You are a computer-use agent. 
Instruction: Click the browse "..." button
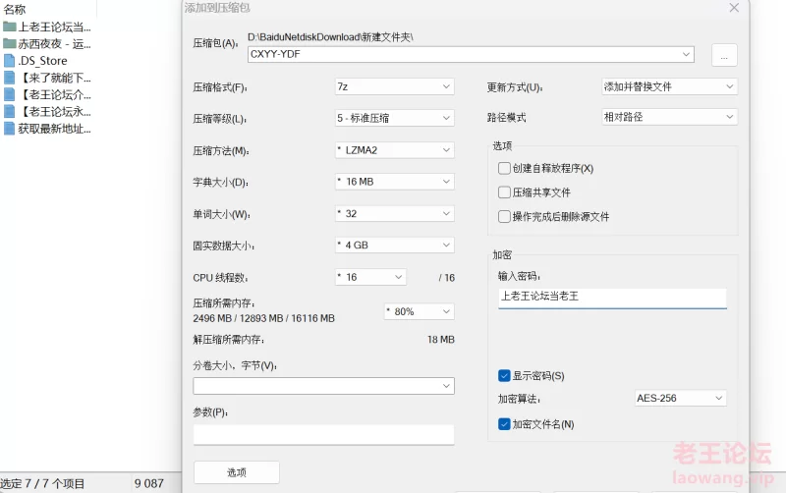point(724,56)
